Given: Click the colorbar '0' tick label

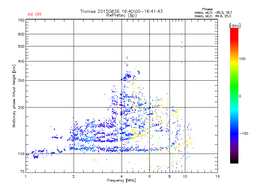Looking at the screenshot, I should coord(240,96).
